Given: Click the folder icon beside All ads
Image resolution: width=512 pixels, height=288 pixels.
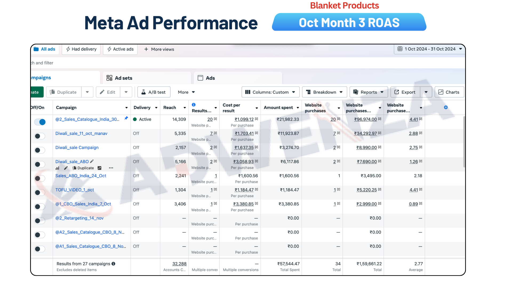Looking at the screenshot, I should coord(36,49).
